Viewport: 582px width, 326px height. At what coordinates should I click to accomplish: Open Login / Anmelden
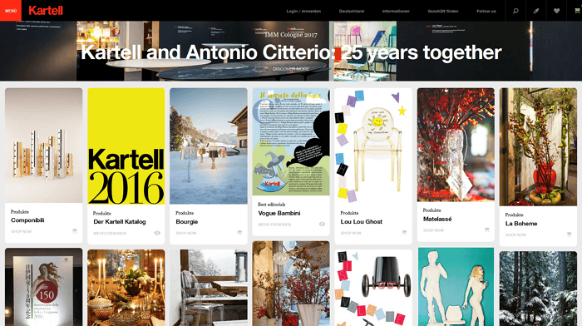pos(303,11)
